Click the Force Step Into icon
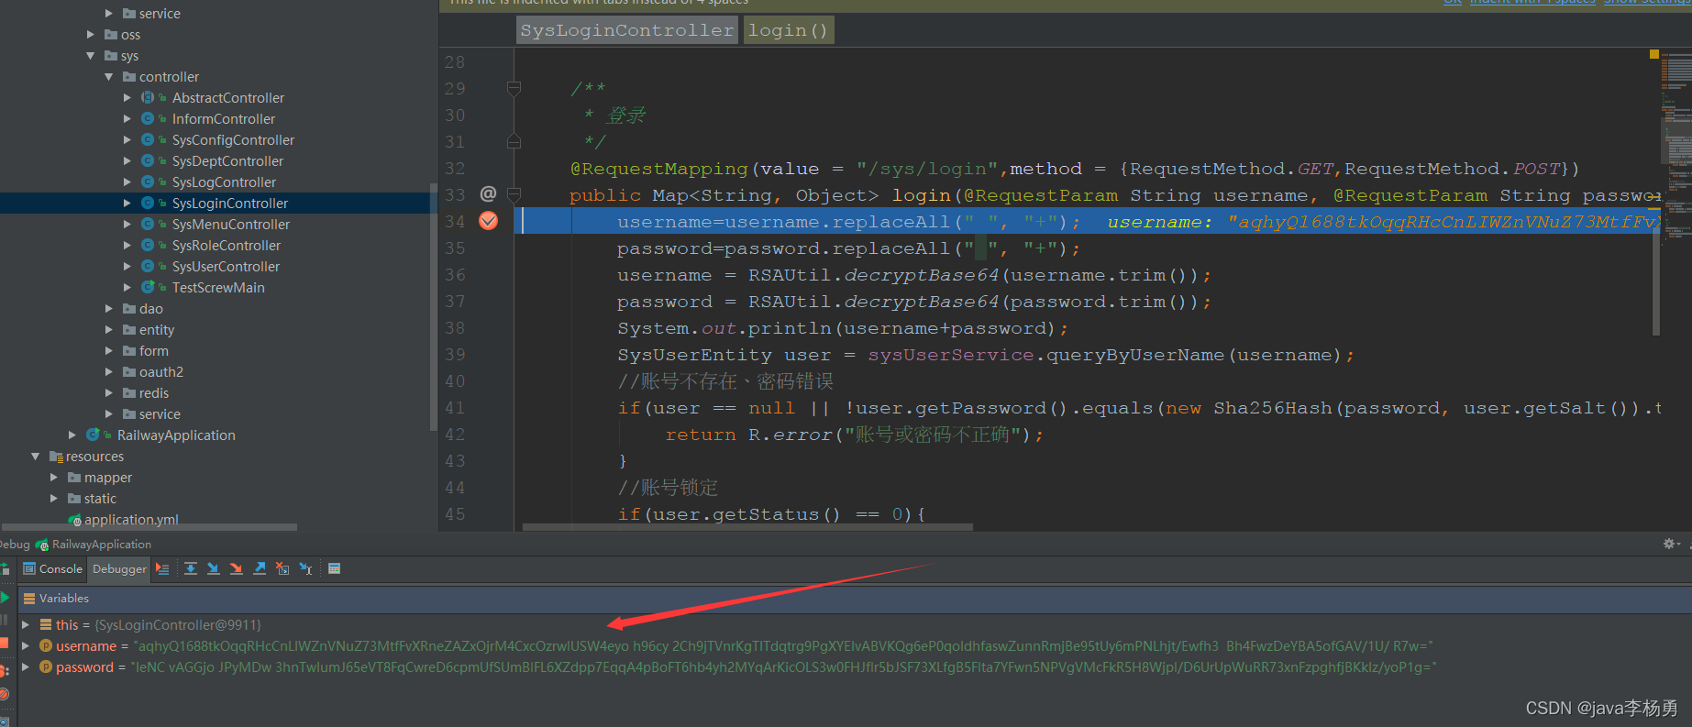Screen dimensions: 1692x727 point(236,568)
